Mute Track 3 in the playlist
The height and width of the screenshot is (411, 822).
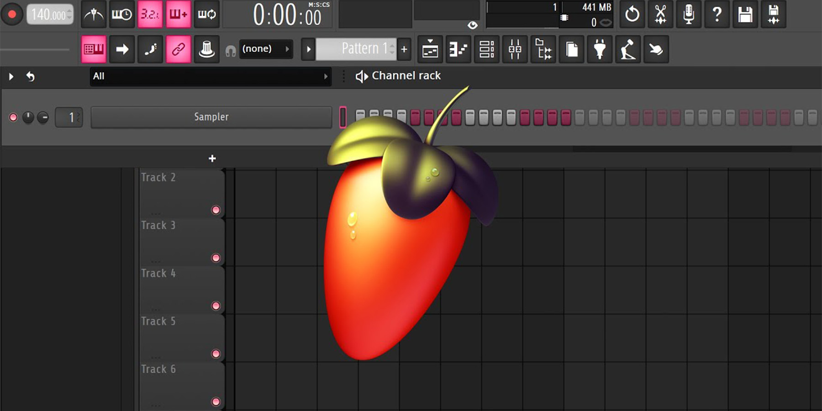(x=216, y=258)
